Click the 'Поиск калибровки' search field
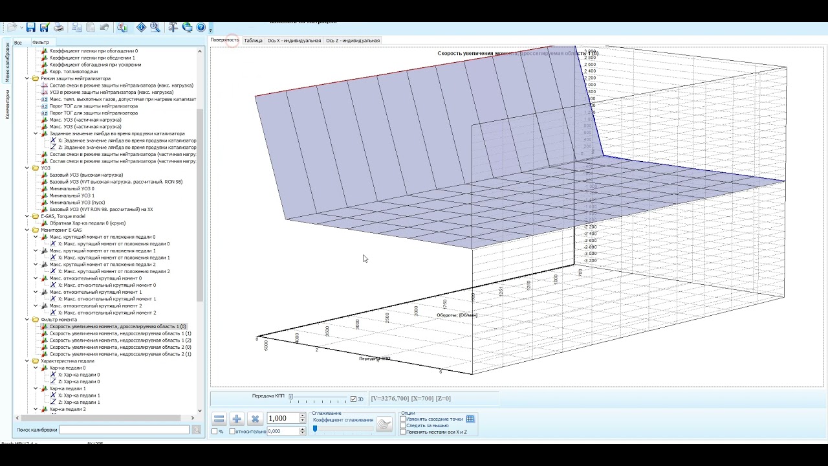The width and height of the screenshot is (828, 466). coord(124,430)
